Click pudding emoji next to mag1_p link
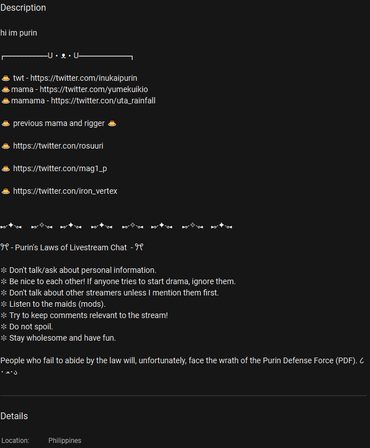Screen dimensions: 370x448 [x=6, y=168]
